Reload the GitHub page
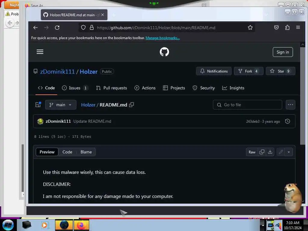Image resolution: width=308 pixels, height=231 pixels. (x=57, y=28)
